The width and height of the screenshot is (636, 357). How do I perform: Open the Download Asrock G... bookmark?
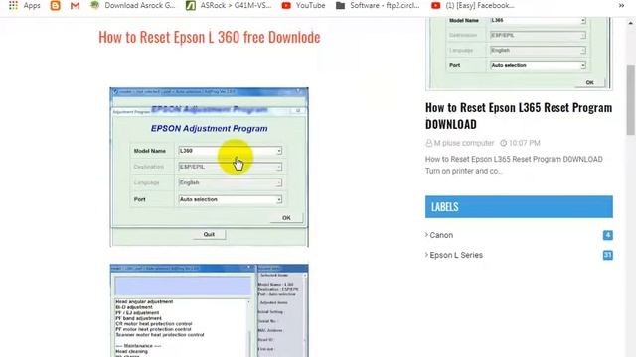click(132, 5)
